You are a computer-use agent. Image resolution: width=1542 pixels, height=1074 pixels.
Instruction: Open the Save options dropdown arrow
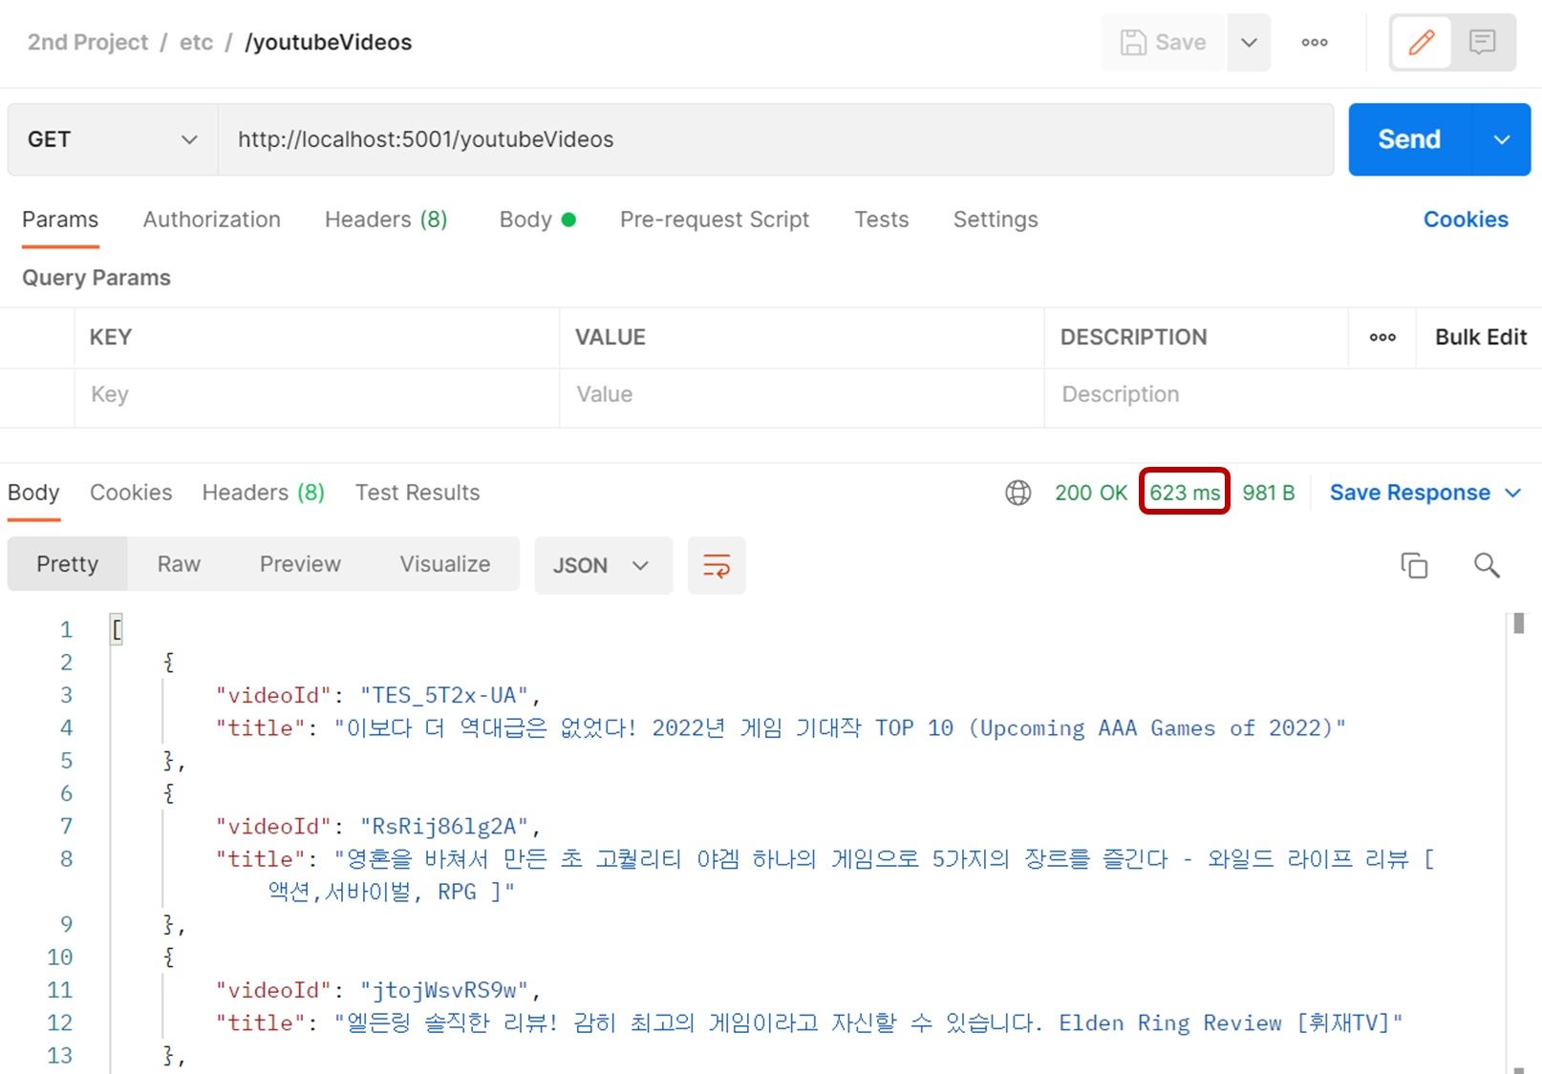1249,42
